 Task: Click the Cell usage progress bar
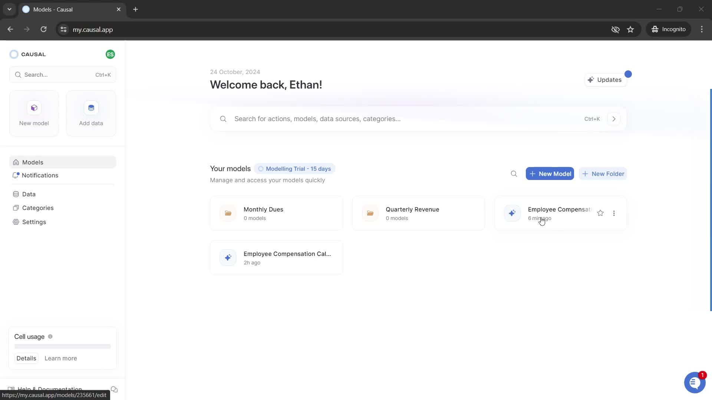pos(63,346)
